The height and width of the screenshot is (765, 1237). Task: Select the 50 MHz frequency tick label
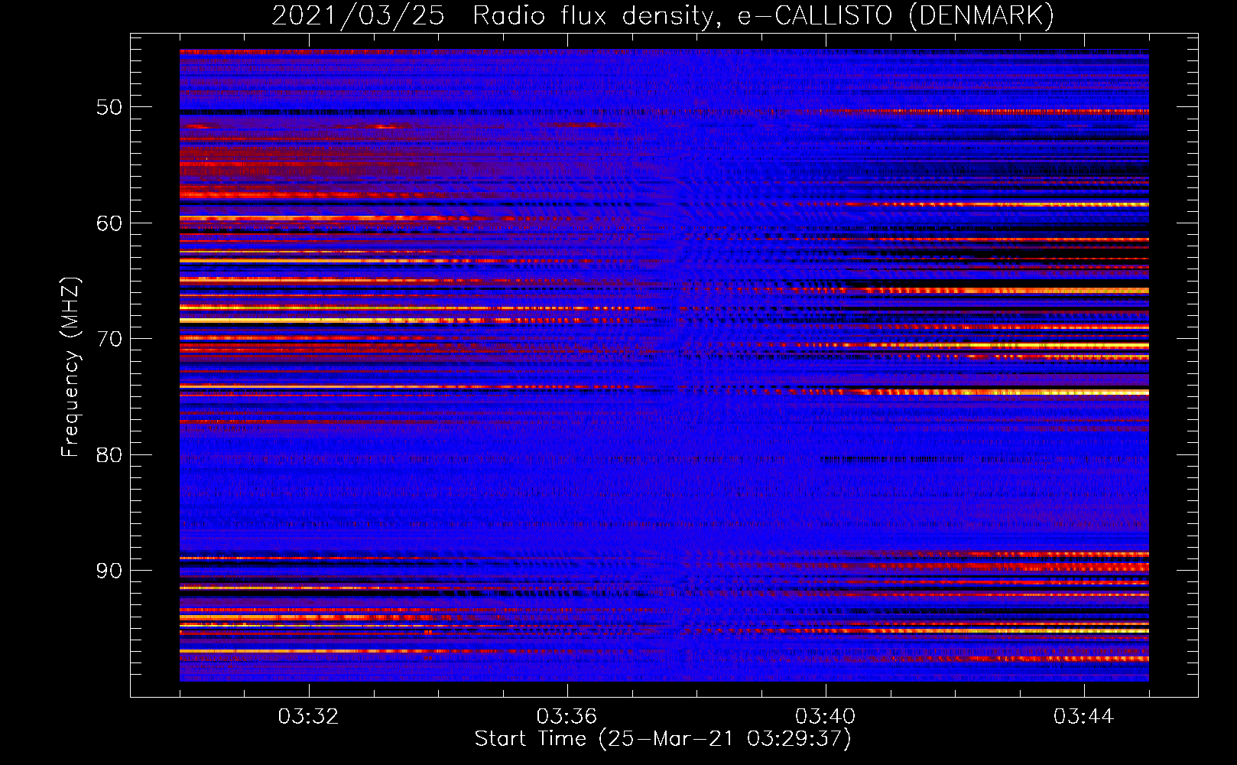109,107
